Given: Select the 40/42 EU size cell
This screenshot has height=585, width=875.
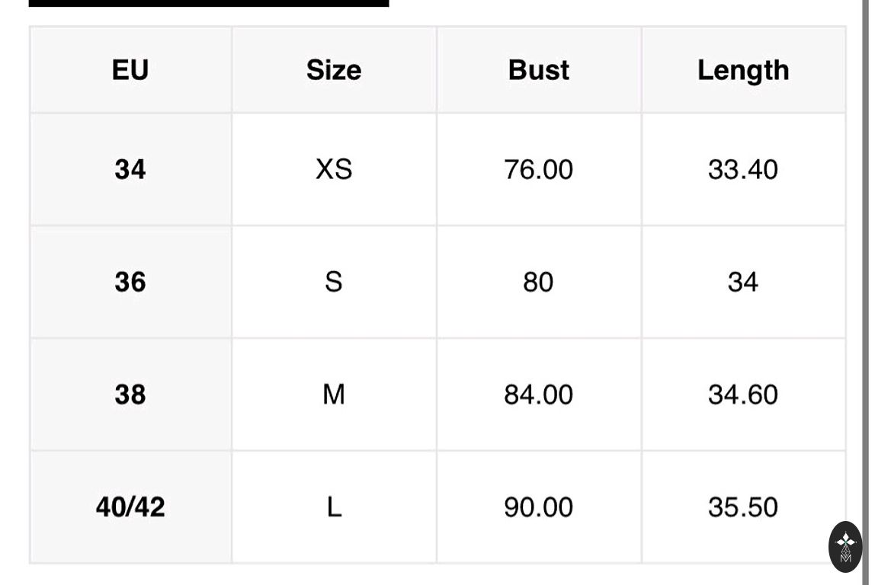Looking at the screenshot, I should (x=130, y=507).
